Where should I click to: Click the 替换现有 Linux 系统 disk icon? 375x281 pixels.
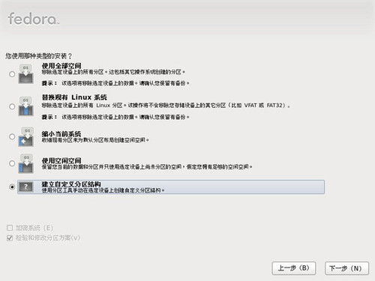25,106
